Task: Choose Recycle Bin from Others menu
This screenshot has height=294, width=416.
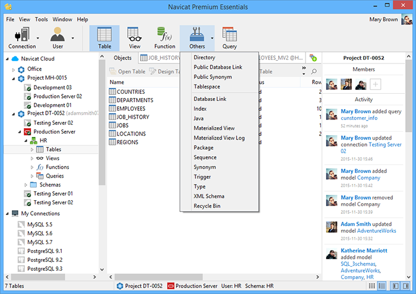Action: pos(207,206)
